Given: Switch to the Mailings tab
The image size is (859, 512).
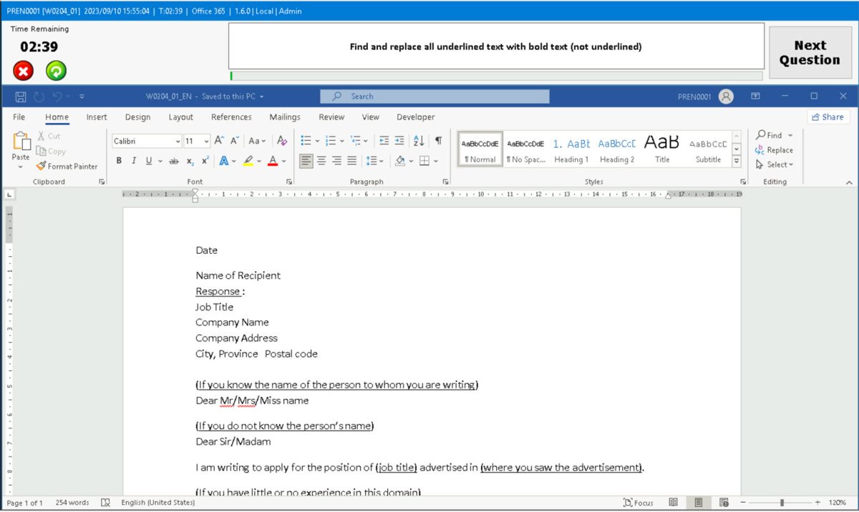Looking at the screenshot, I should pos(285,117).
